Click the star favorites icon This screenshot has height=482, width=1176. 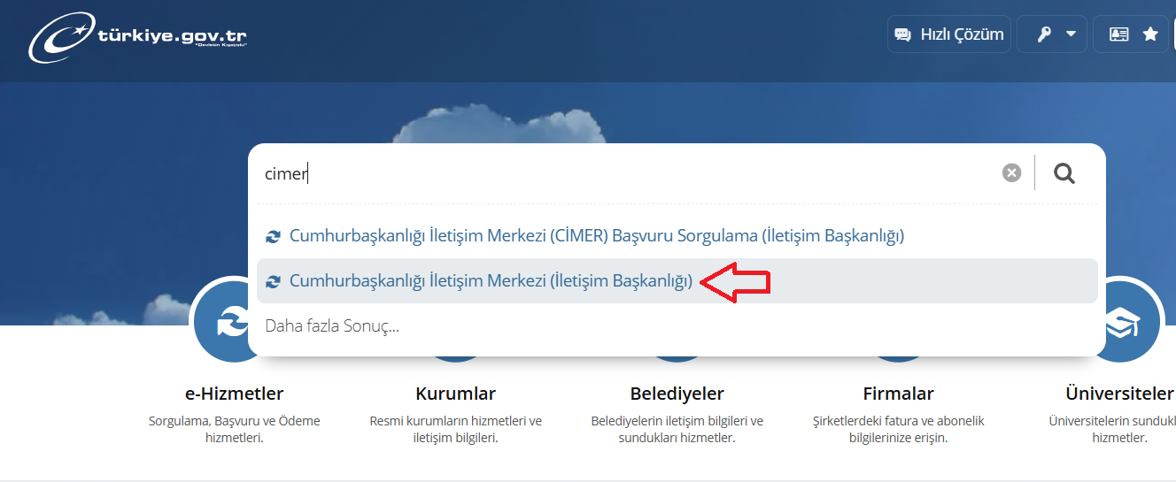pos(1150,34)
